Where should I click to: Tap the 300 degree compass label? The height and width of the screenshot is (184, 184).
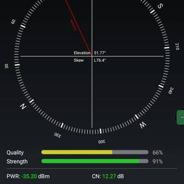102,142
